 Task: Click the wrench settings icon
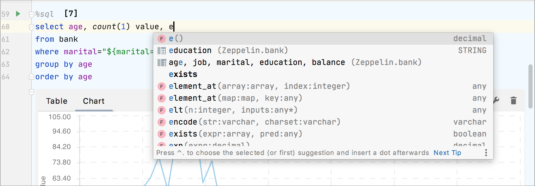(x=496, y=100)
